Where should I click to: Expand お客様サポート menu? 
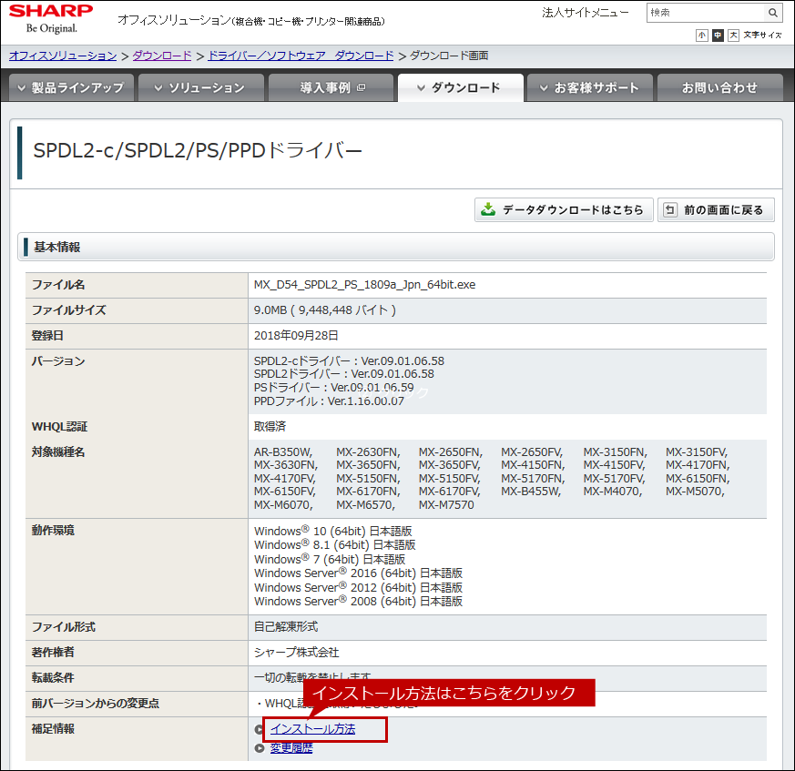click(x=590, y=87)
